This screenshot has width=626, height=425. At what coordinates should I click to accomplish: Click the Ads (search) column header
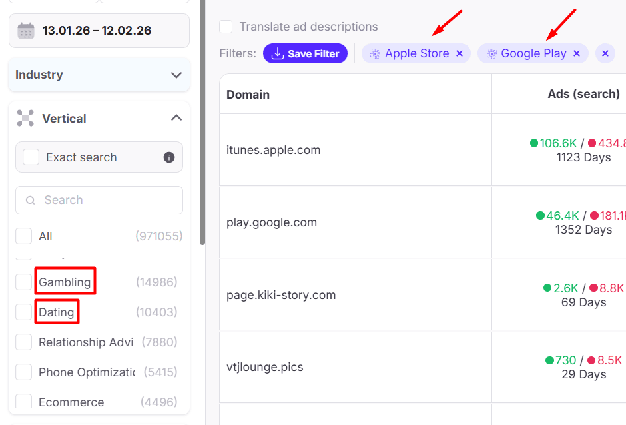(583, 94)
